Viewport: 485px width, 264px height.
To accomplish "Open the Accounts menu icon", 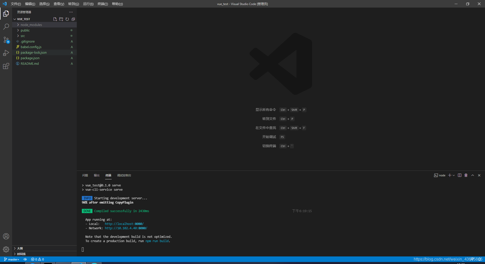I will 6,236.
